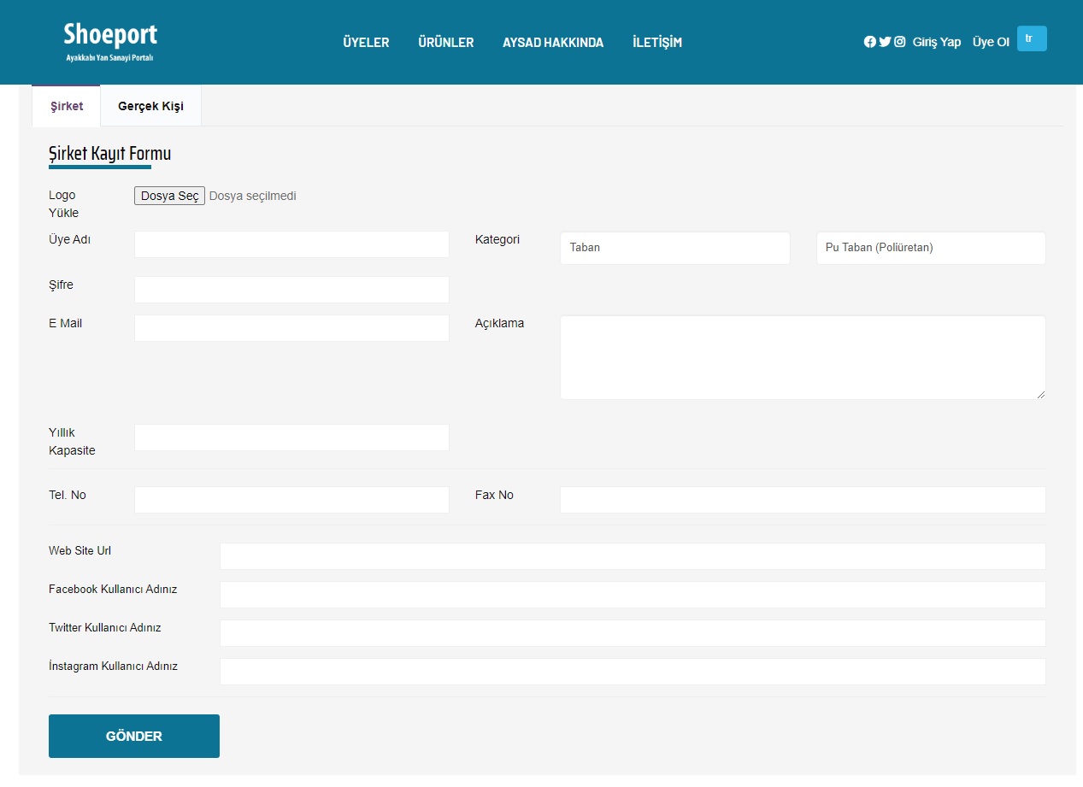Submit the form with GÖNDER button
This screenshot has width=1083, height=787.
tap(134, 736)
